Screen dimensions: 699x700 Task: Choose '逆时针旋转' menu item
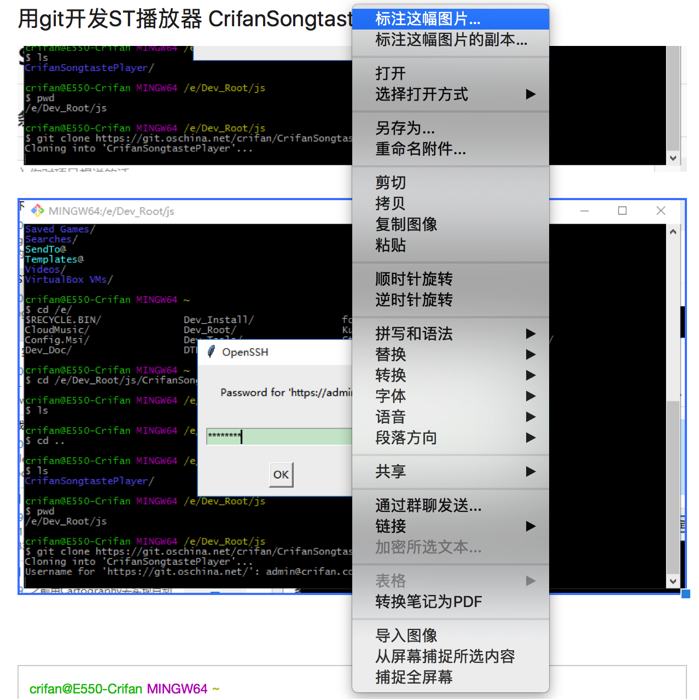[451, 300]
